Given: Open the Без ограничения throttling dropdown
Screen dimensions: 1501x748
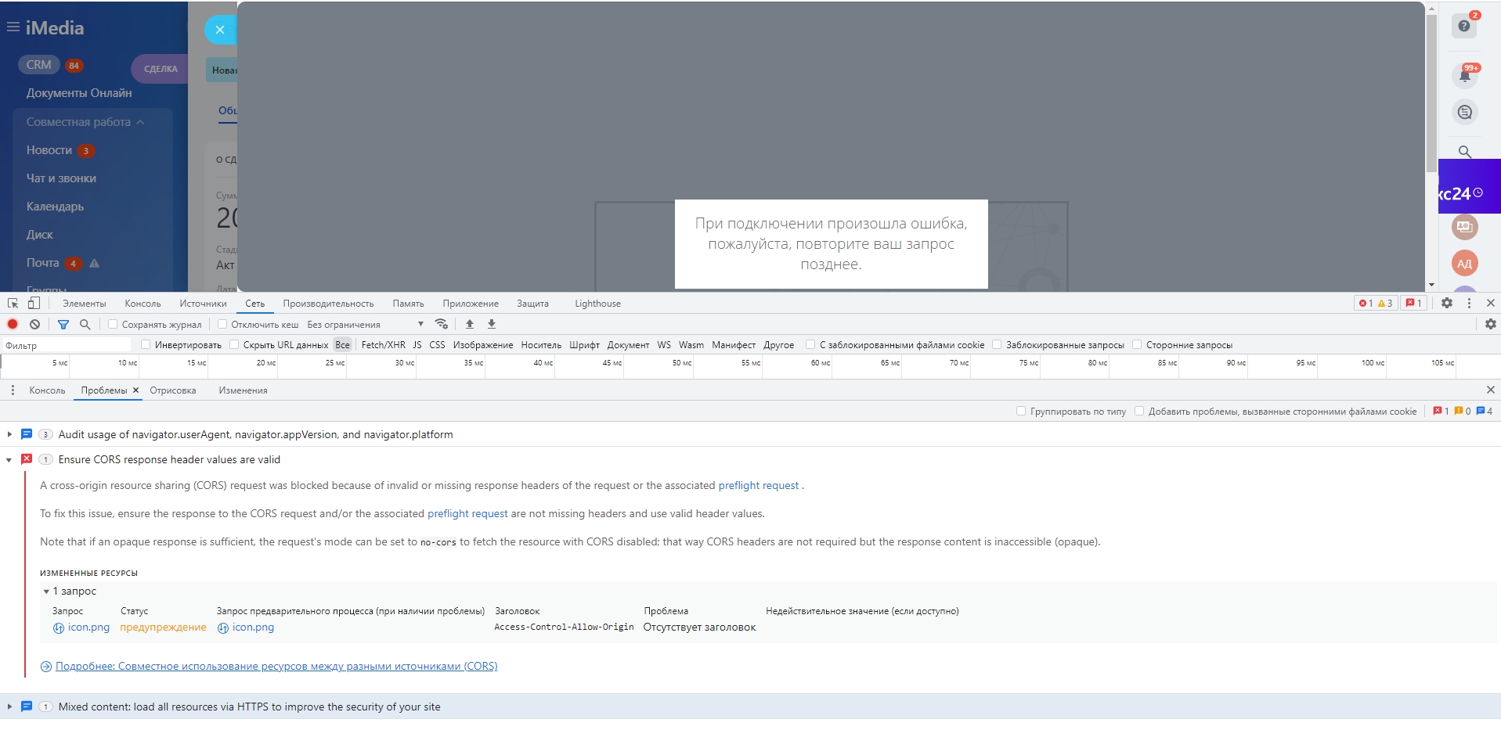Looking at the screenshot, I should (x=365, y=324).
